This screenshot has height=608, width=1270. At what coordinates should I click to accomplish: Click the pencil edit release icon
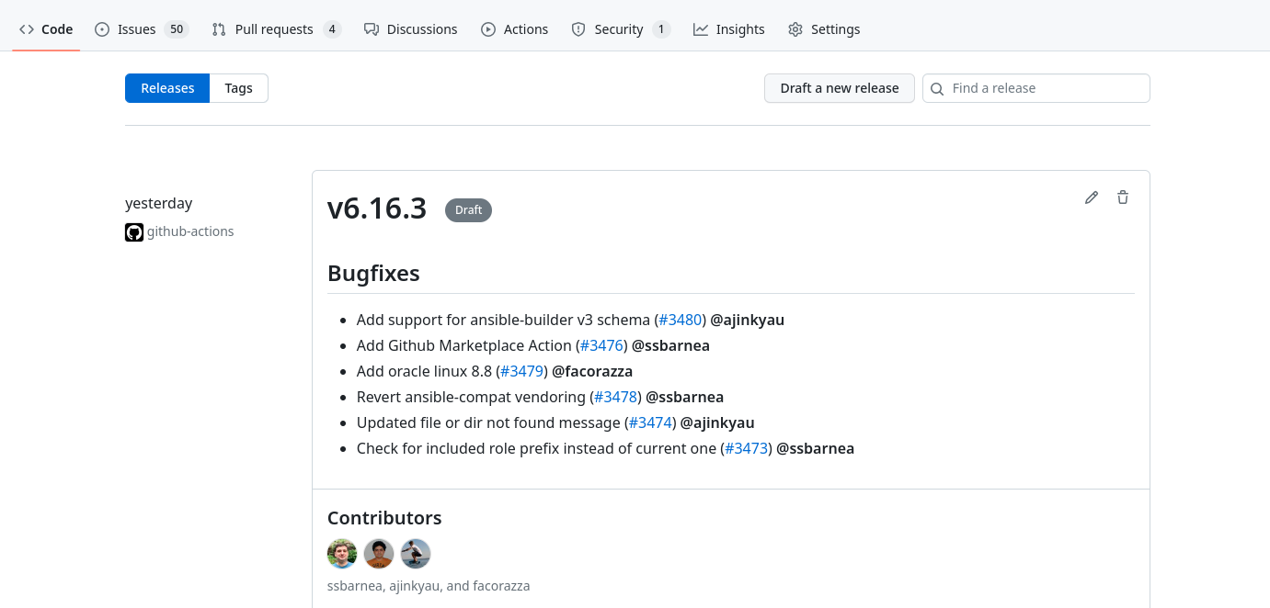pos(1092,197)
